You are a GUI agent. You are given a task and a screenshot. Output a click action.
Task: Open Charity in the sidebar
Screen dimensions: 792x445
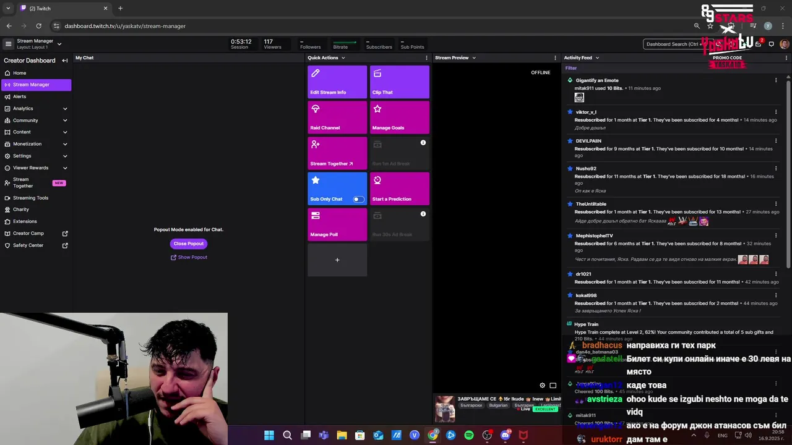36,210
